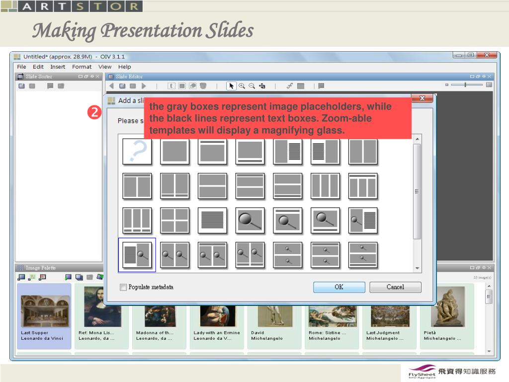The width and height of the screenshot is (509, 382).
Task: Choose the two stacked zoomable images template without text
Action: 288,255
